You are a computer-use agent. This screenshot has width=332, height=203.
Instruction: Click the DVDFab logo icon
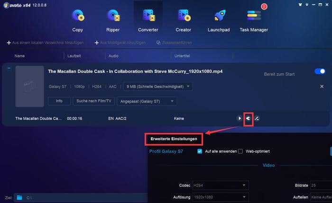click(x=6, y=5)
